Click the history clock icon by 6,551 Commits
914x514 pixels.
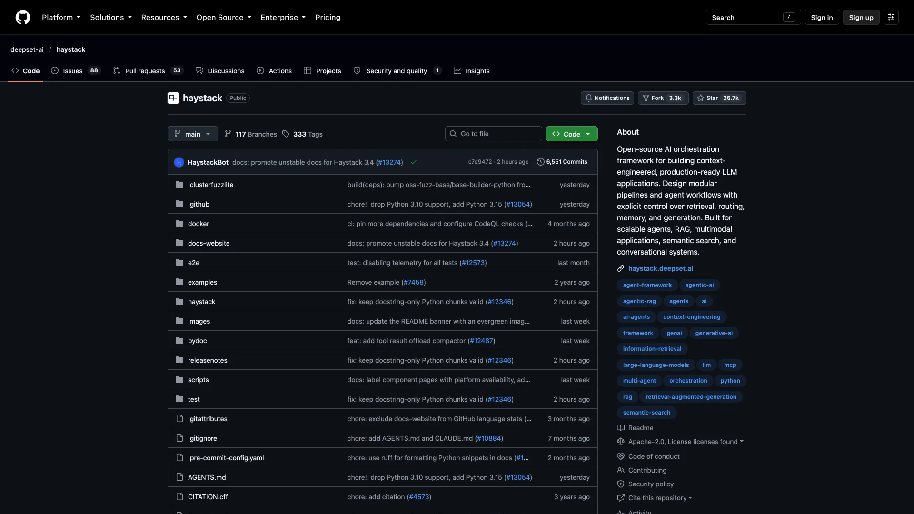(x=540, y=162)
